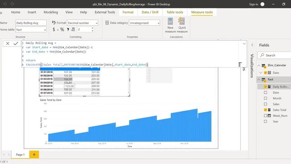Cancel the formula edit with the X icon

pos(8,44)
